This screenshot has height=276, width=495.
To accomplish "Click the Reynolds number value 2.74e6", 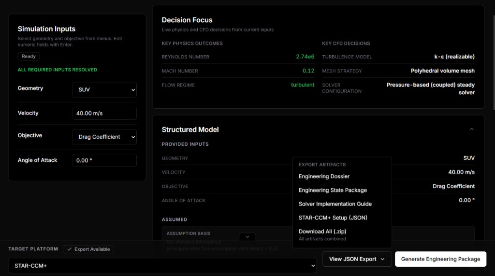I will 305,57.
